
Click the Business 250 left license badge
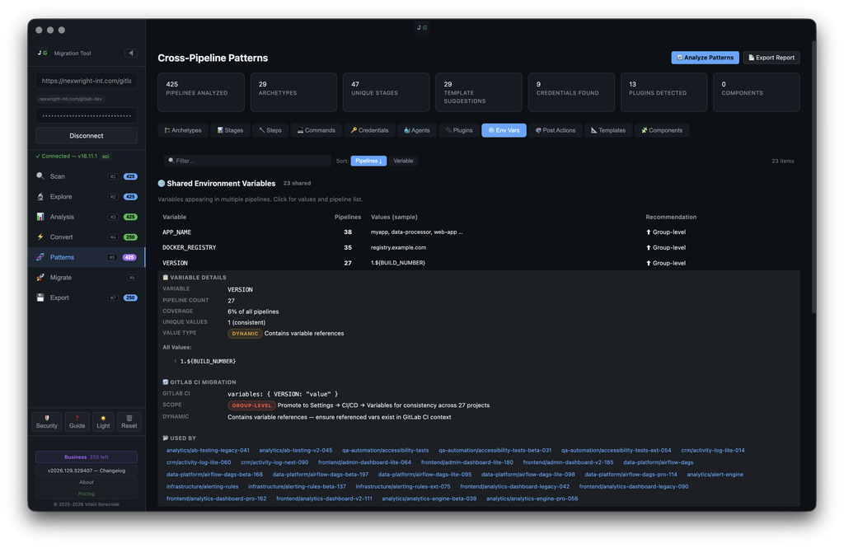point(86,457)
